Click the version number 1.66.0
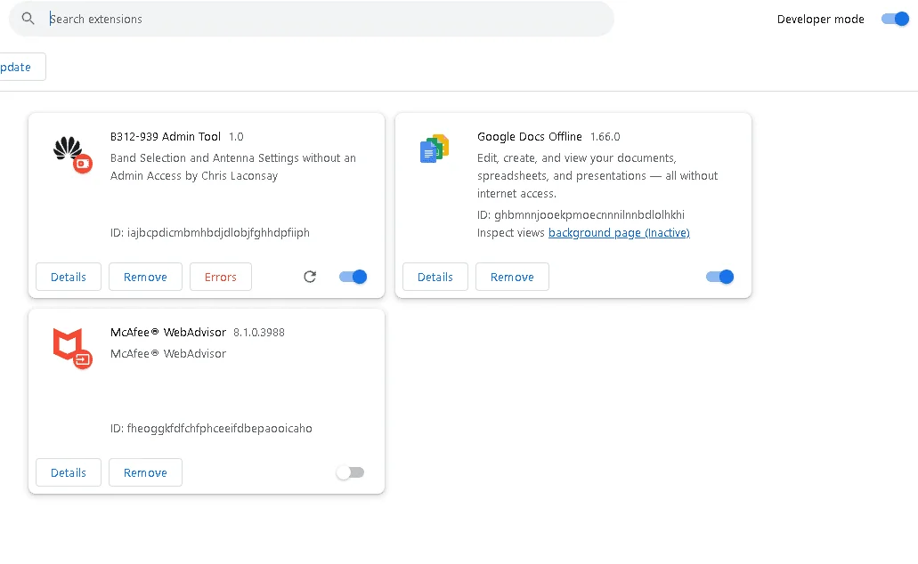The width and height of the screenshot is (918, 564). pos(605,137)
